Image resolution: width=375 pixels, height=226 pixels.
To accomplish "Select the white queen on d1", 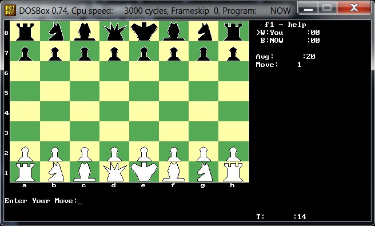I will 114,172.
